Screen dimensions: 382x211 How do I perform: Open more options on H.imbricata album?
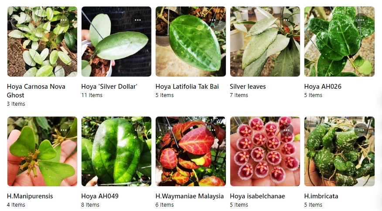point(361,130)
